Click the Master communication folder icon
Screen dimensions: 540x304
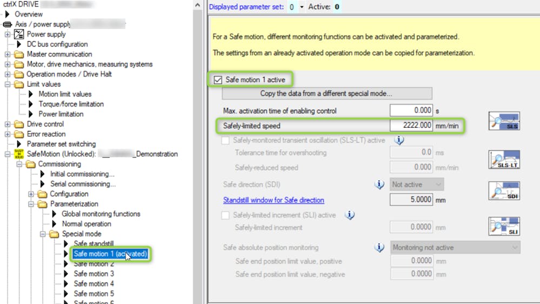point(19,55)
